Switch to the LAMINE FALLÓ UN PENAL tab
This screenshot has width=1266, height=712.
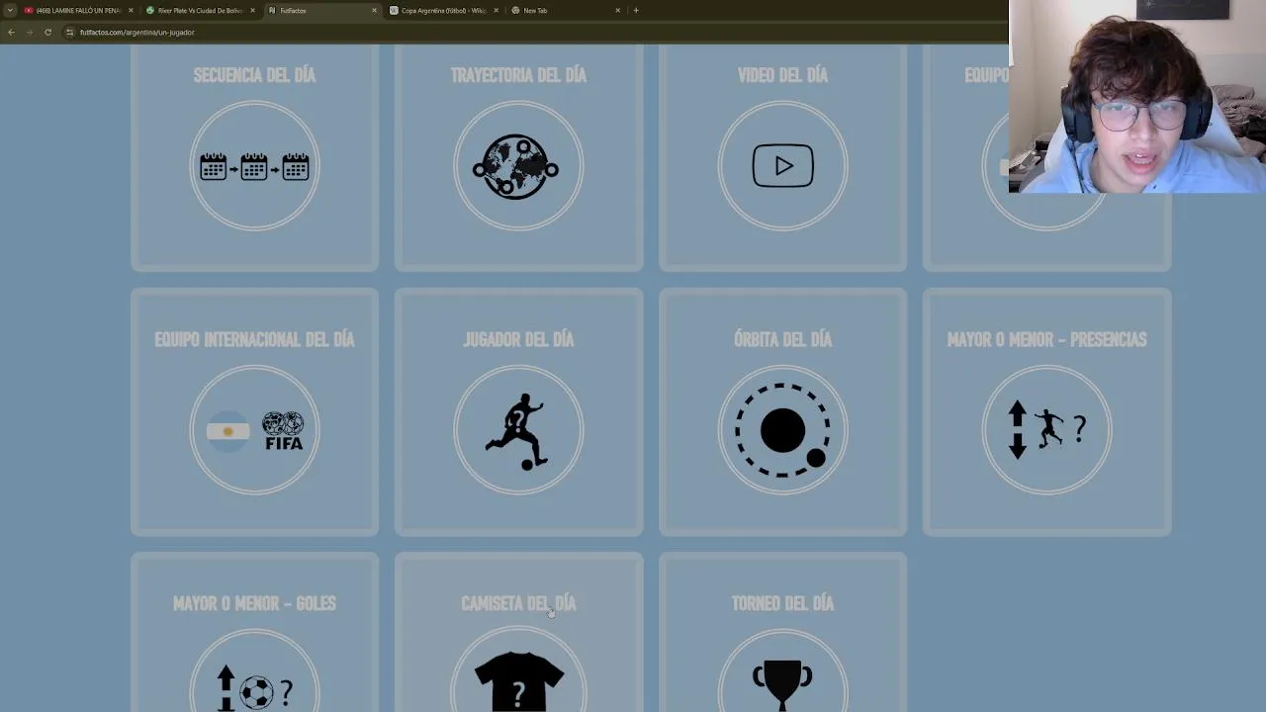pyautogui.click(x=78, y=10)
